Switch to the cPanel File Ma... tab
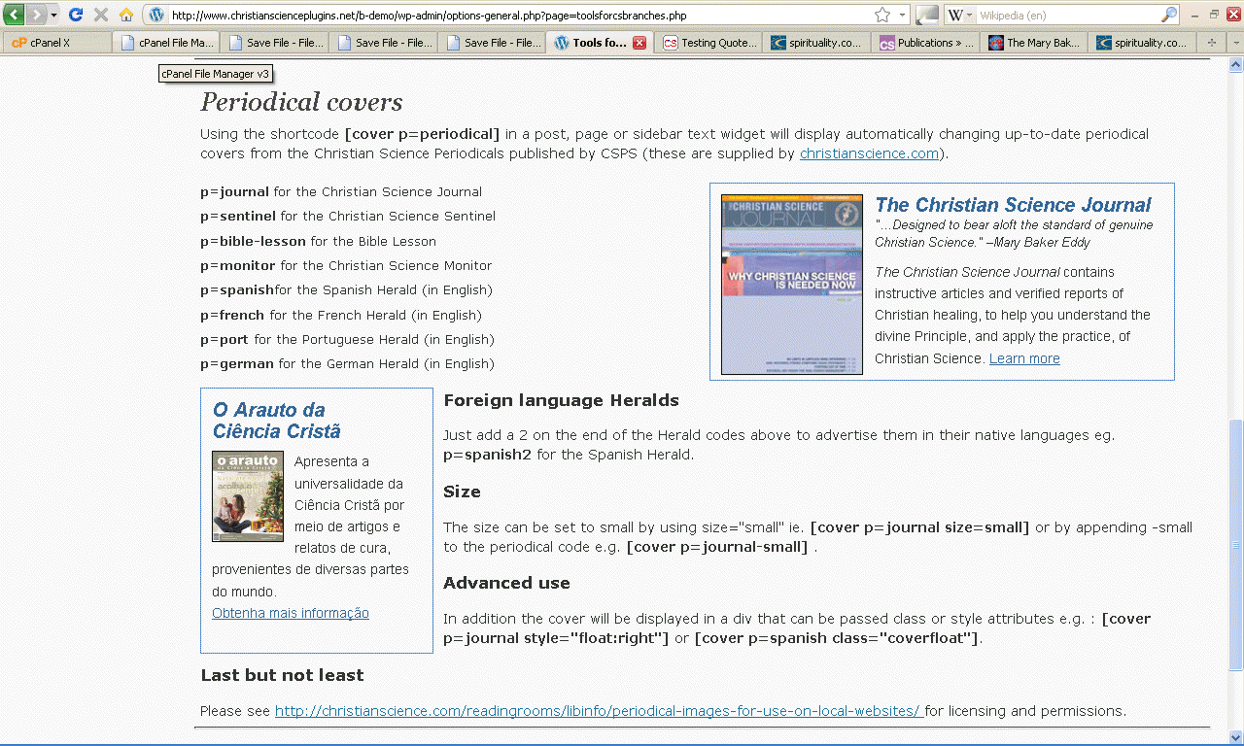Image resolution: width=1244 pixels, height=746 pixels. tap(166, 43)
